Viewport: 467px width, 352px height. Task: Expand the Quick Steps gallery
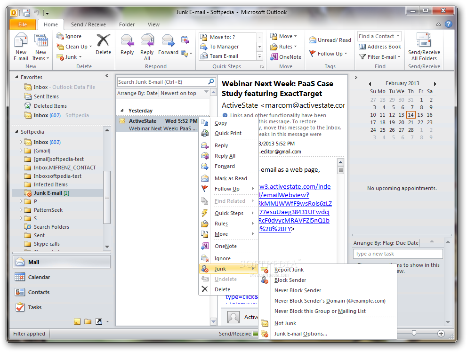tap(260, 56)
